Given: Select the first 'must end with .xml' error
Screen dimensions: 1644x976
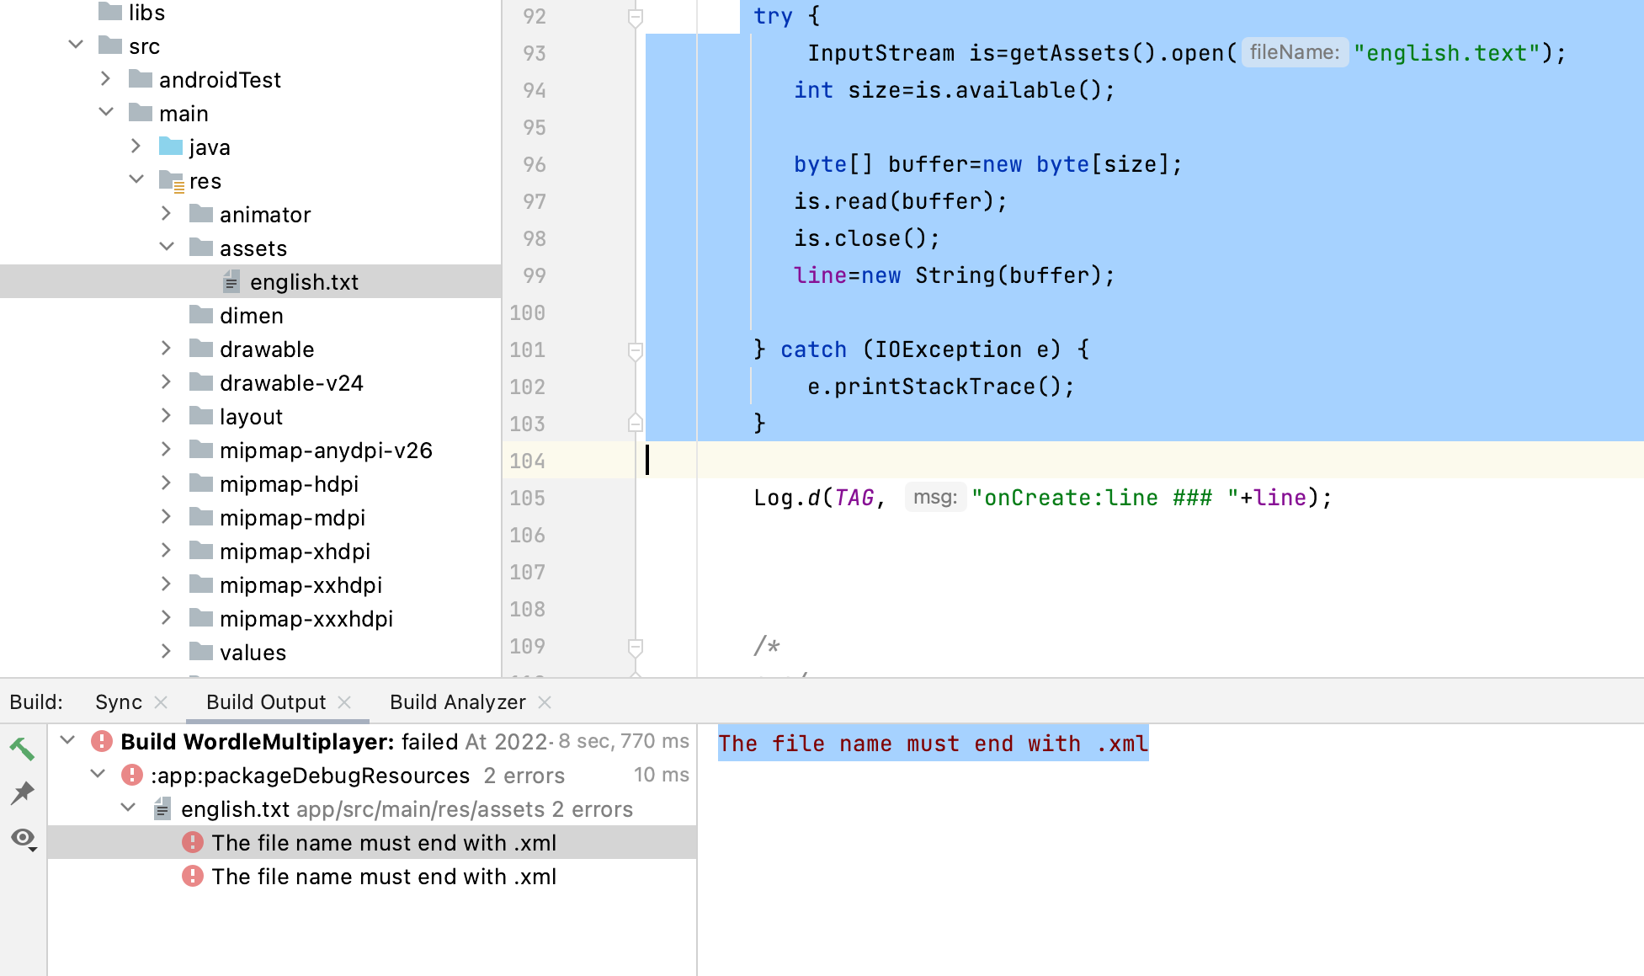Looking at the screenshot, I should (x=372, y=842).
